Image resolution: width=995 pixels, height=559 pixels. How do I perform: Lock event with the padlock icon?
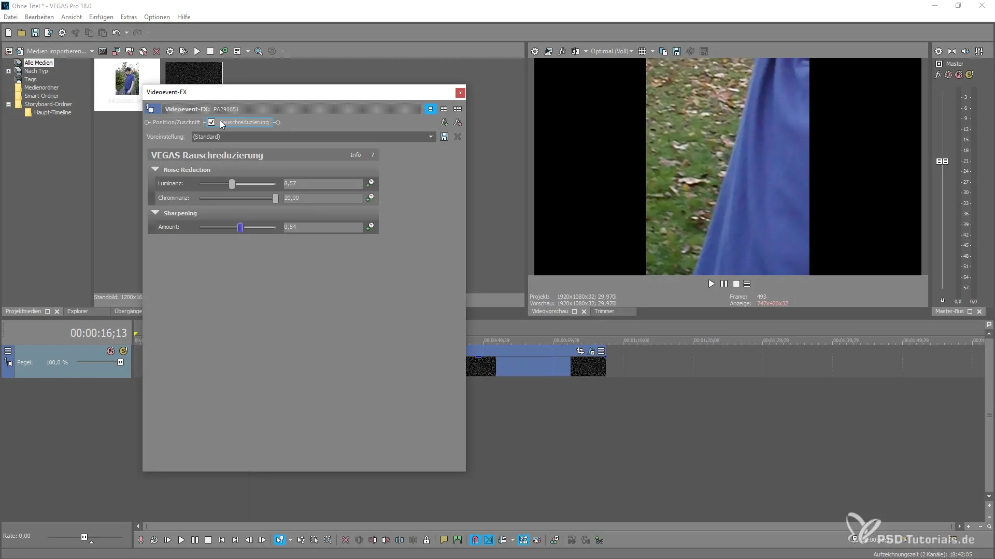427,540
